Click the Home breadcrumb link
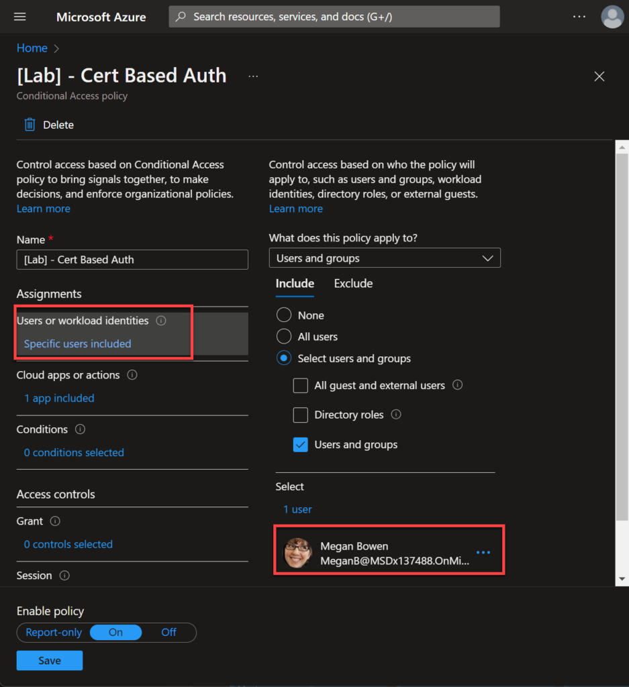 pos(32,48)
